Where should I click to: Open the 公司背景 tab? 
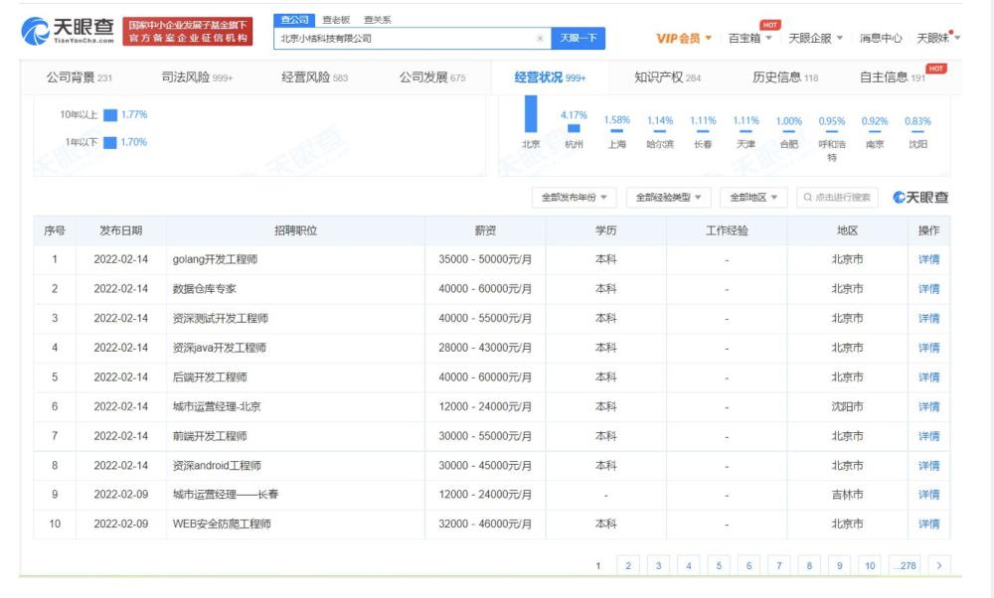(80, 77)
